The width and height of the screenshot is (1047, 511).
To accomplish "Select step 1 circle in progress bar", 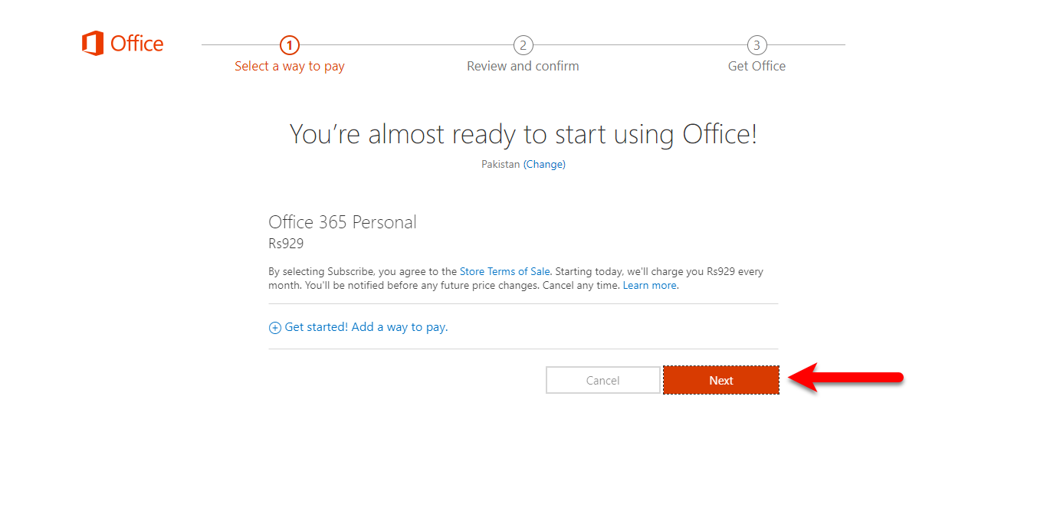I will (x=290, y=45).
